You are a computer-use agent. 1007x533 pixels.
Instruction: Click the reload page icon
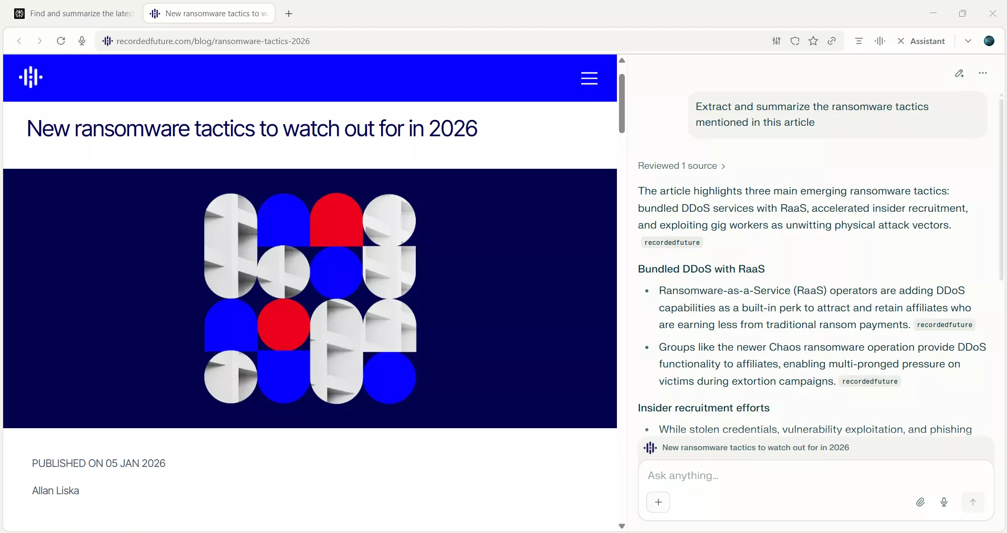point(61,41)
